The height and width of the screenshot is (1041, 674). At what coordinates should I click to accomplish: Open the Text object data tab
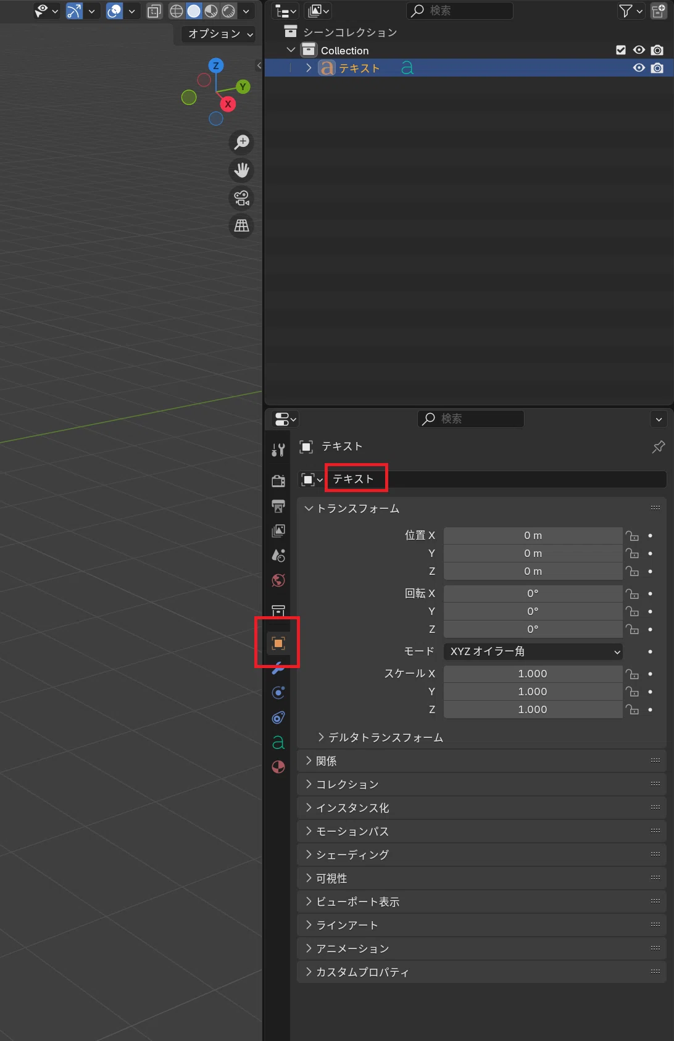click(278, 742)
